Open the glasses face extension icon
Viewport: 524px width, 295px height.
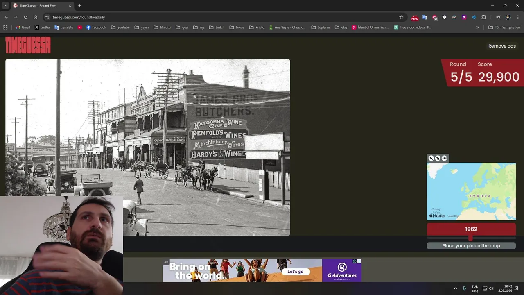click(454, 17)
